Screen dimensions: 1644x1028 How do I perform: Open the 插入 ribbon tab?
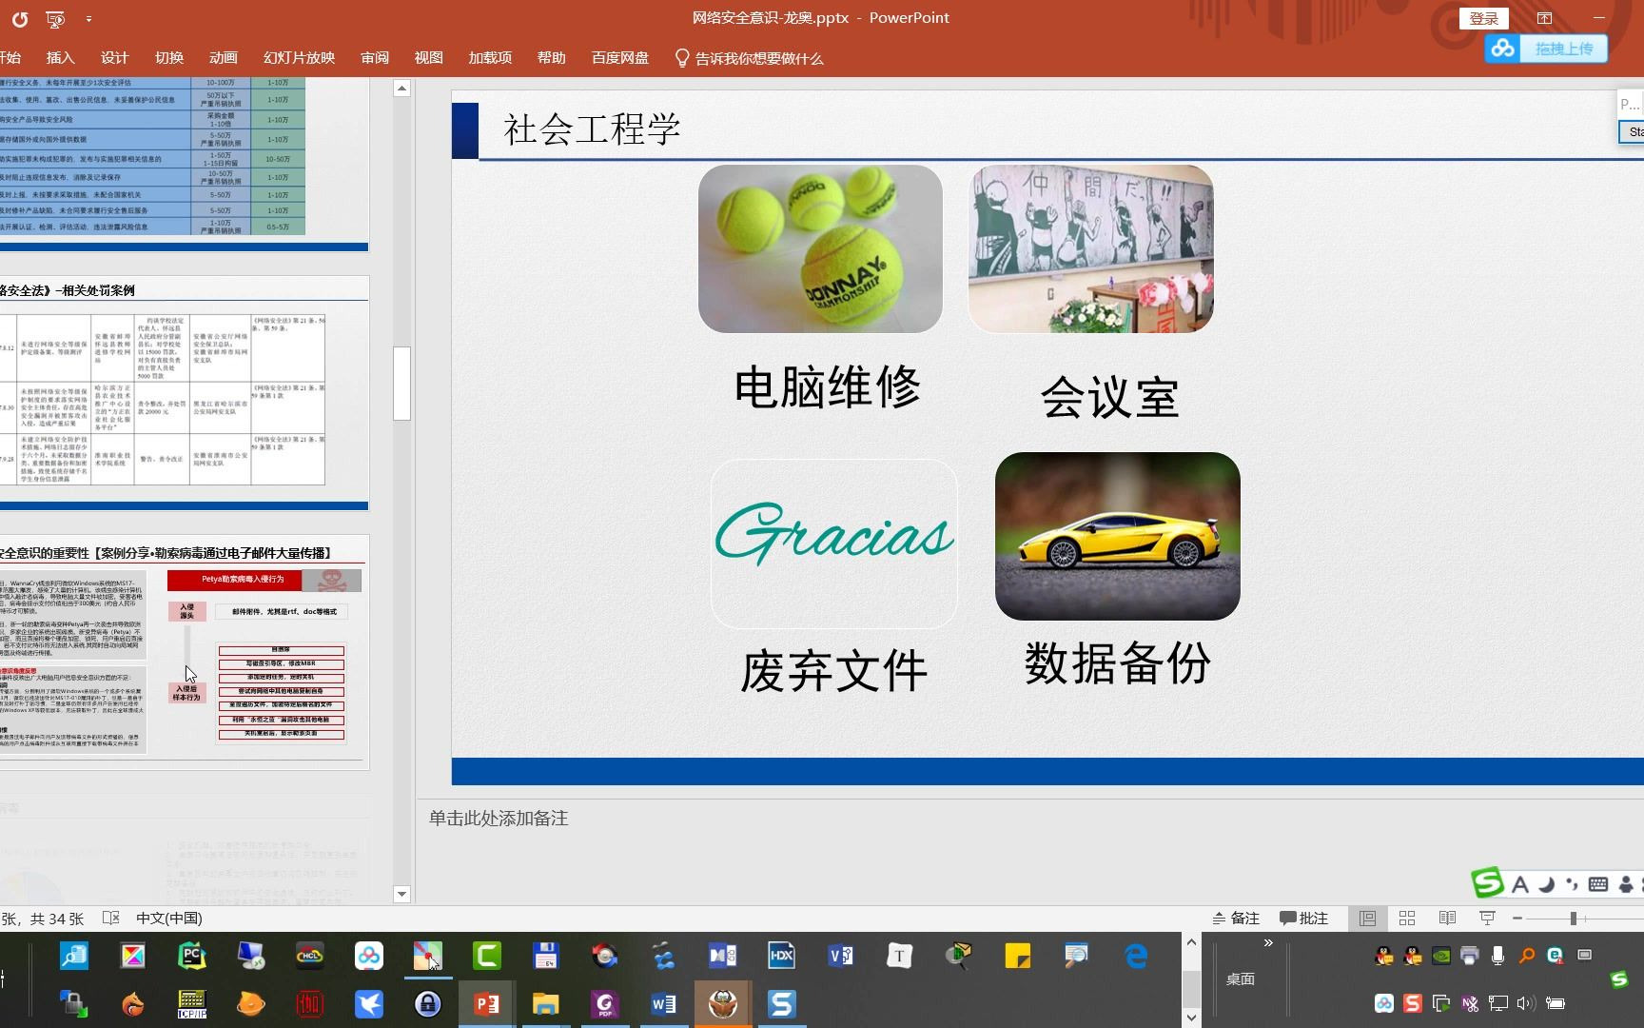click(x=60, y=58)
